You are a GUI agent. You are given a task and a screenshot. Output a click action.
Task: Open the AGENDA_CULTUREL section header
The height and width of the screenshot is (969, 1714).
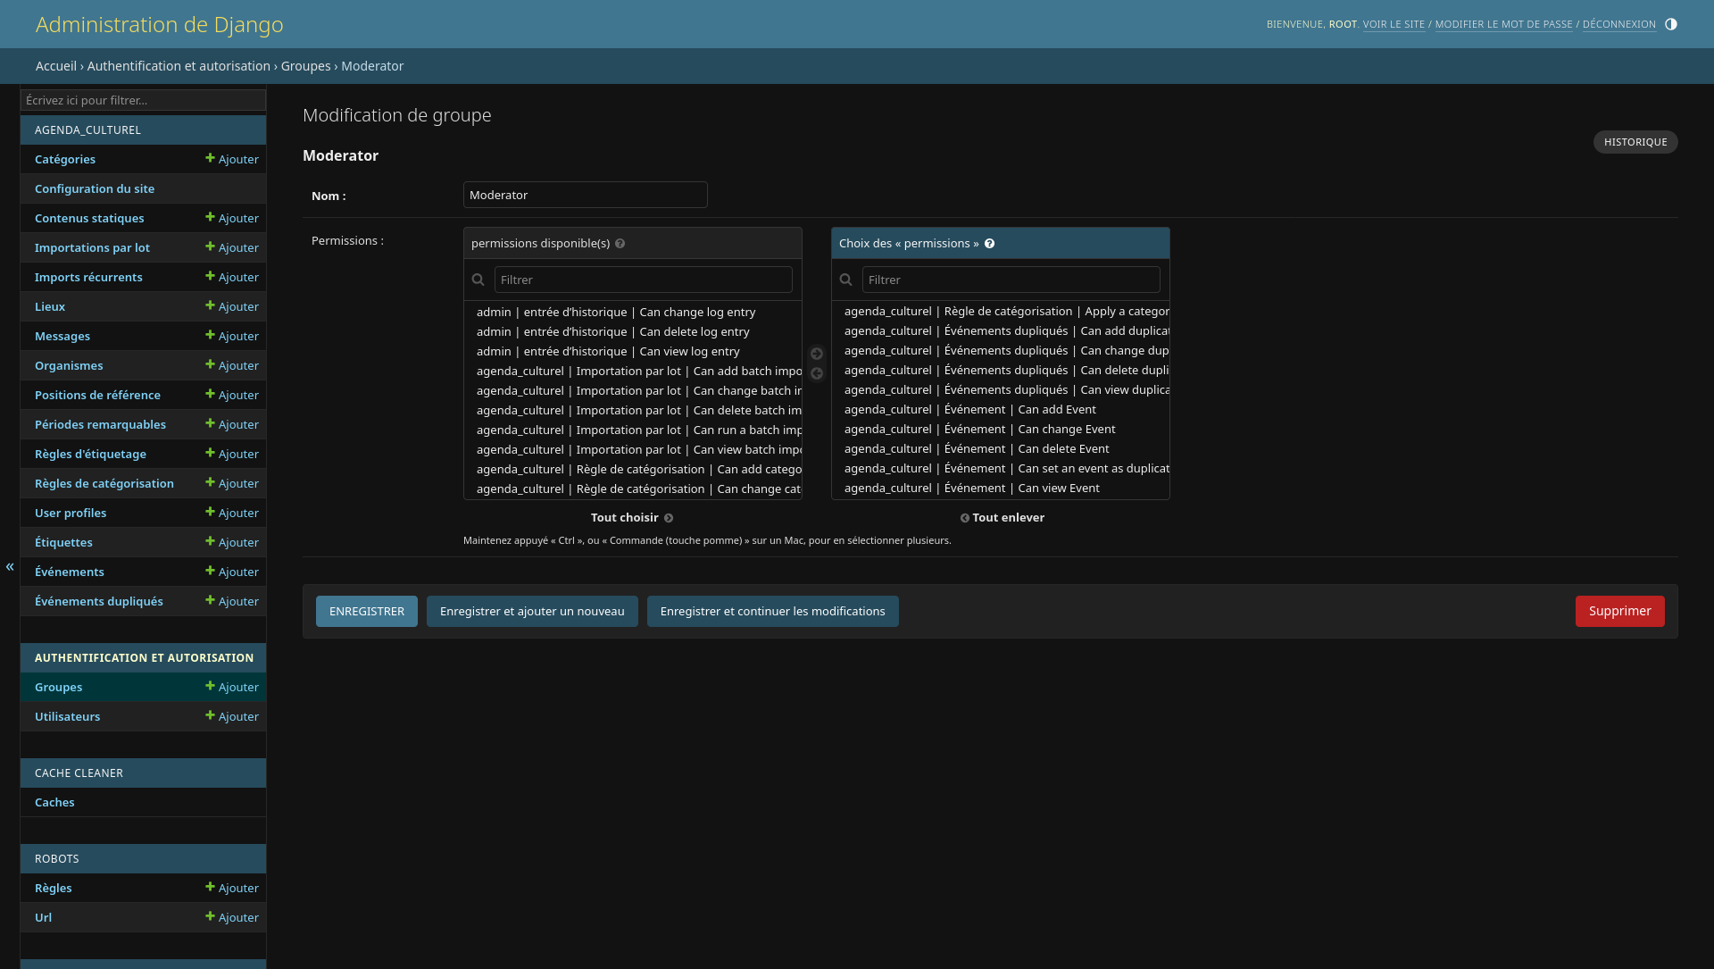[x=87, y=129]
